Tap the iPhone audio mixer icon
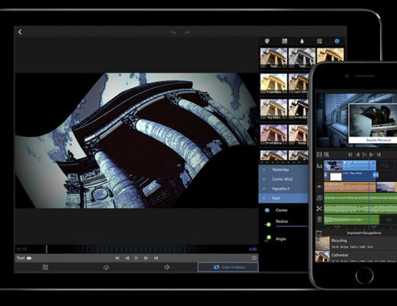This screenshot has width=397, height=306. (x=319, y=166)
